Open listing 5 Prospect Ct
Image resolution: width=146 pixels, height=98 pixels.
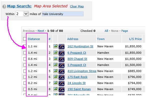pos(77,65)
